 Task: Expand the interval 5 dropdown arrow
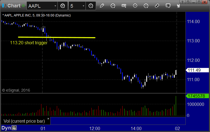pos(83,6)
